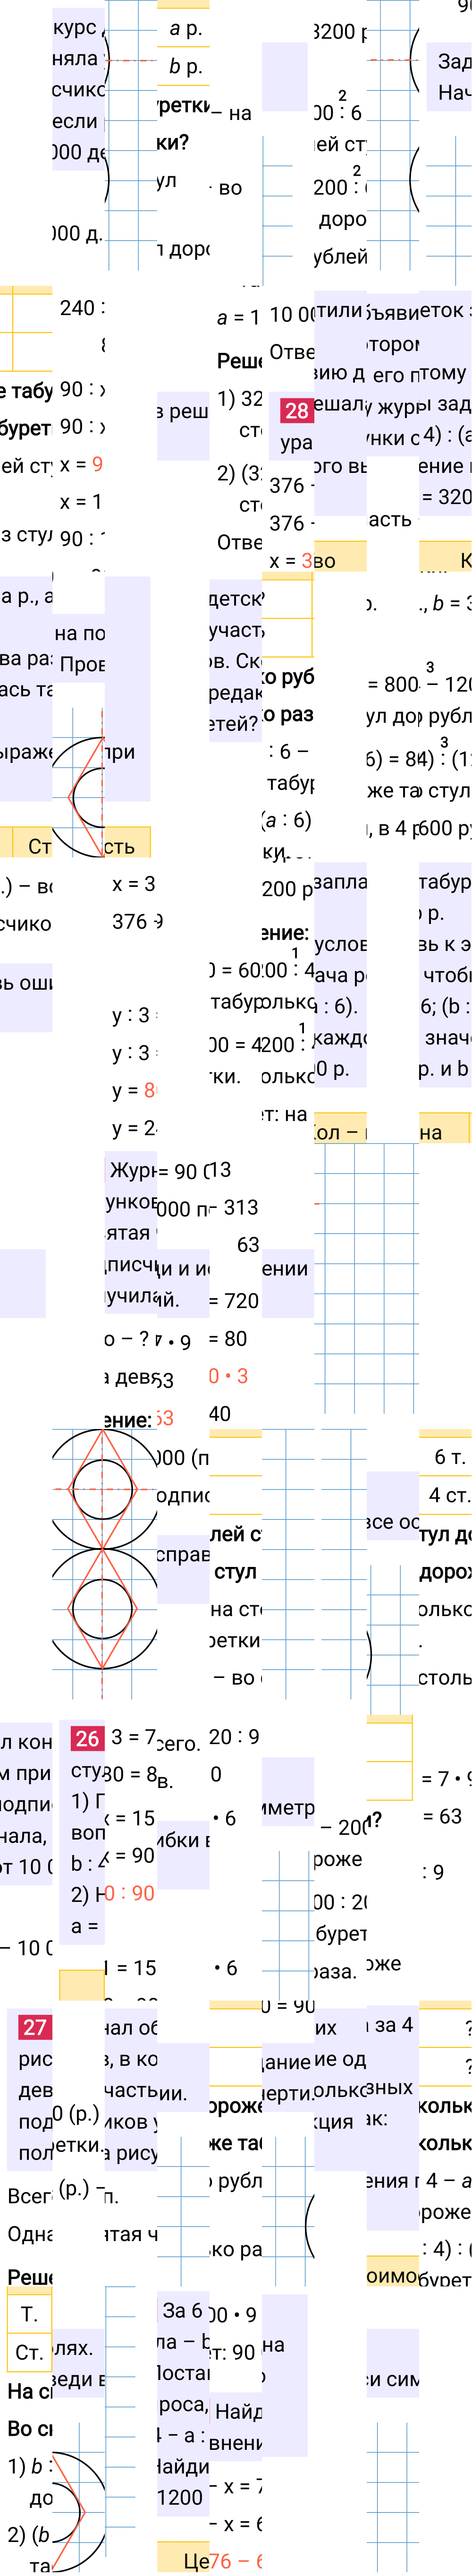The width and height of the screenshot is (472, 2576).
Task: Select the 'a р.' table cell
Action: 184,29
